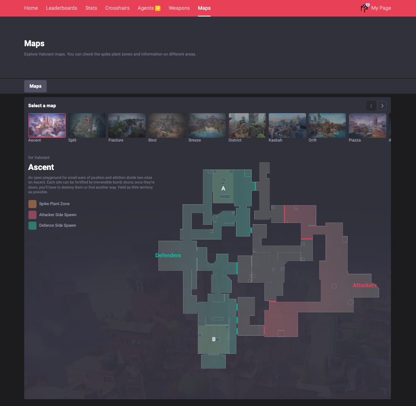The width and height of the screenshot is (416, 406).
Task: Open the Piazza map thumbnail
Action: pyautogui.click(x=368, y=125)
